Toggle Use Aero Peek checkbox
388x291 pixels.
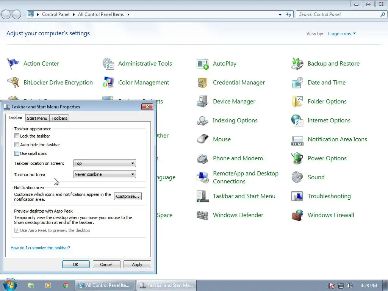point(17,230)
